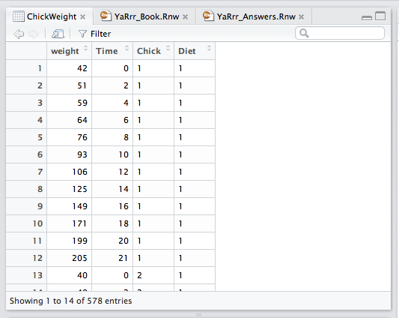Click the ChickWeight data grid tab icon

click(19, 16)
